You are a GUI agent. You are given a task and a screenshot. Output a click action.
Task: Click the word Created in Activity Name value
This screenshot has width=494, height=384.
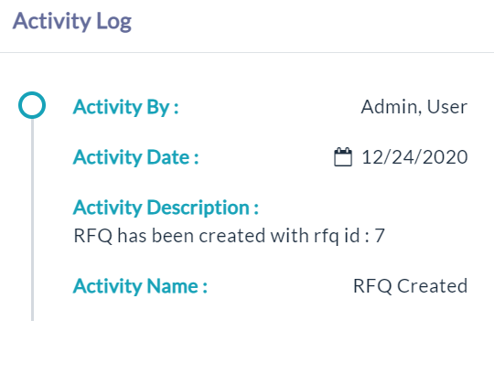[432, 286]
